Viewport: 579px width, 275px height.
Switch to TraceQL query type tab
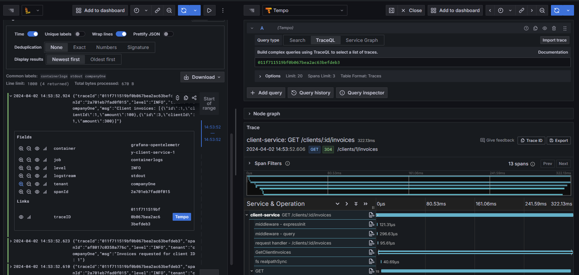point(325,40)
